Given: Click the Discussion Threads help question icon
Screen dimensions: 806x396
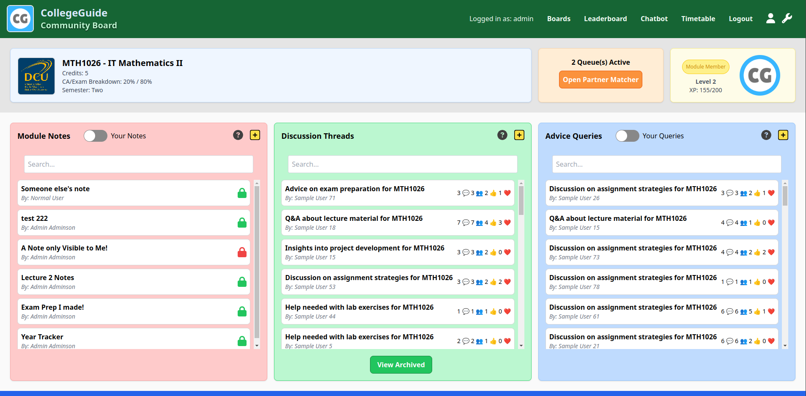Looking at the screenshot, I should tap(502, 135).
